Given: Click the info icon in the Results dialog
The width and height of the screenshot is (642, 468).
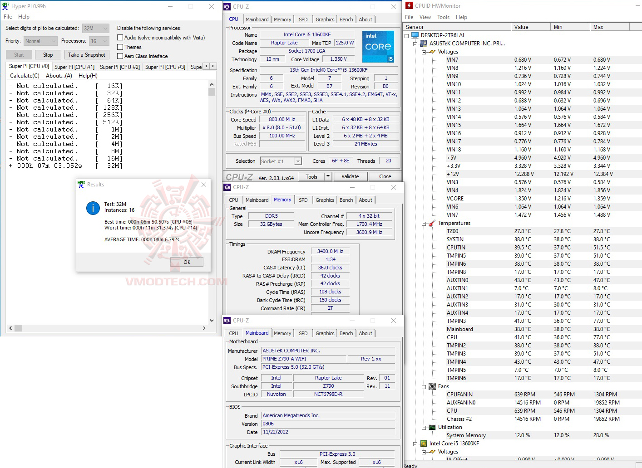Looking at the screenshot, I should (x=93, y=208).
